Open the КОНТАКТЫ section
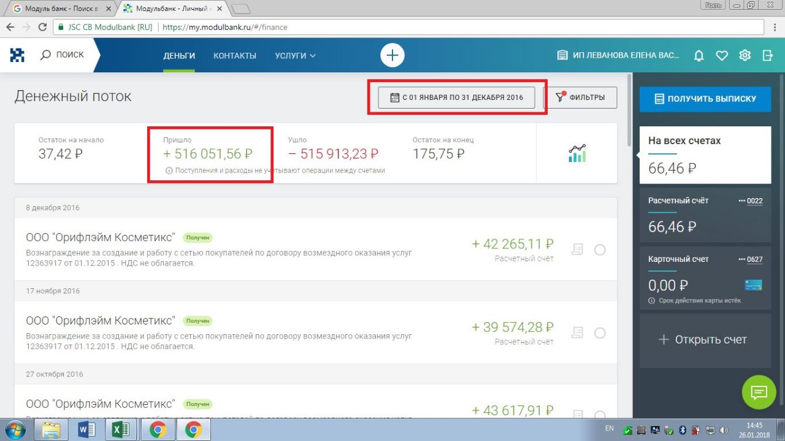This screenshot has width=785, height=441. [x=235, y=55]
